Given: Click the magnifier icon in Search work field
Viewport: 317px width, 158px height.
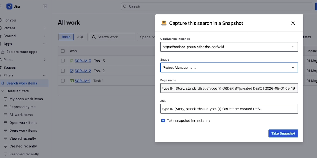Looking at the screenshot, I should (94, 37).
